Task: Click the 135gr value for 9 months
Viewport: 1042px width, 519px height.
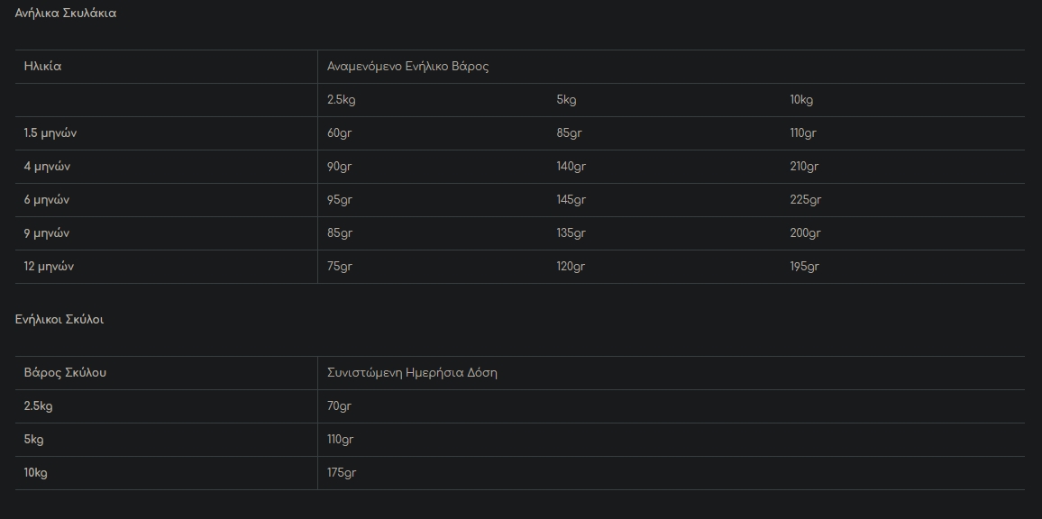Action: point(571,233)
